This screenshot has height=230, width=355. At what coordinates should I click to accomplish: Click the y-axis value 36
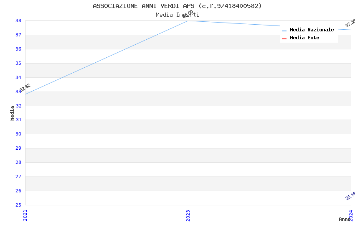point(18,49)
